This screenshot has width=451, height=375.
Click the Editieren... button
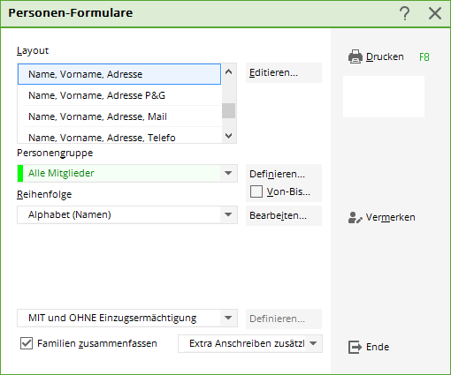[284, 72]
